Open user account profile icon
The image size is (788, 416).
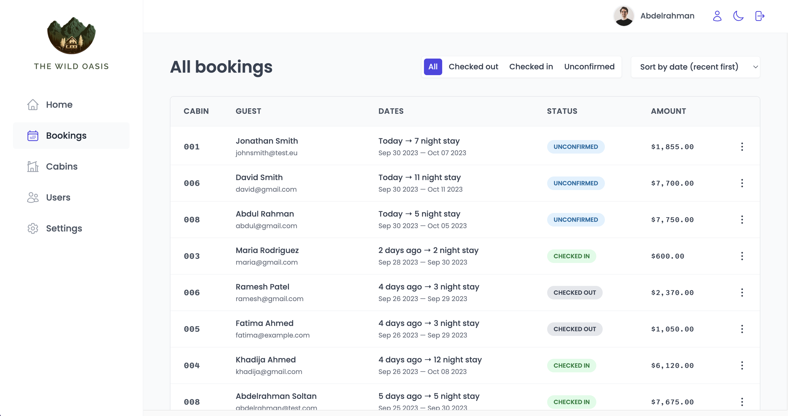717,16
